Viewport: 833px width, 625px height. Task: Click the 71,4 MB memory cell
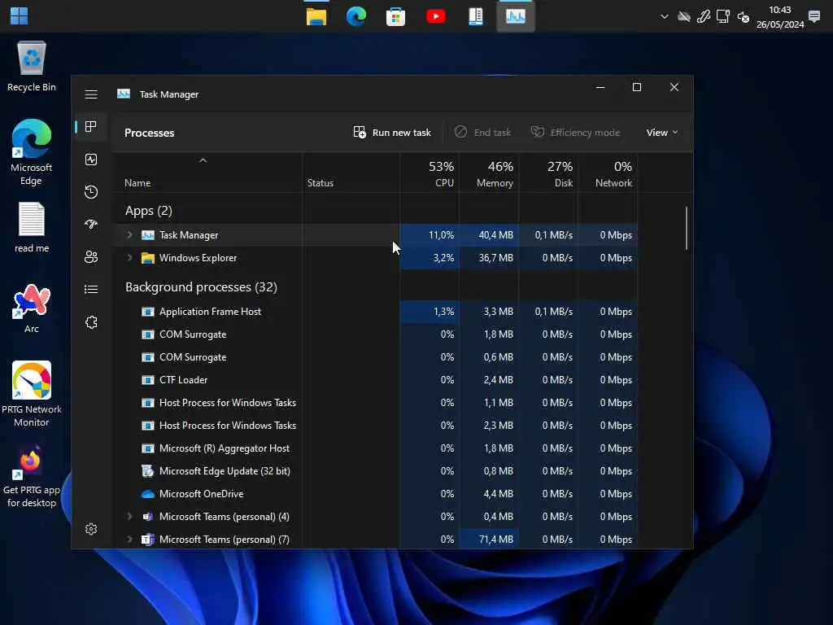[x=489, y=540]
